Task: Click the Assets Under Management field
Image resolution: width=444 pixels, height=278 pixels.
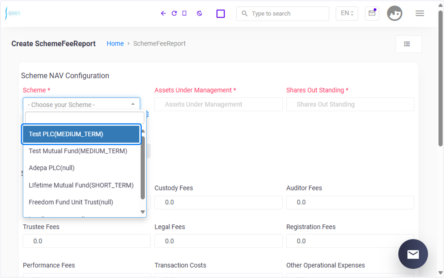Action: tap(219, 104)
